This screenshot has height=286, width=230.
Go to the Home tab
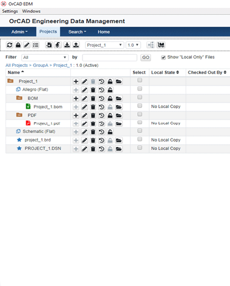coord(104,32)
